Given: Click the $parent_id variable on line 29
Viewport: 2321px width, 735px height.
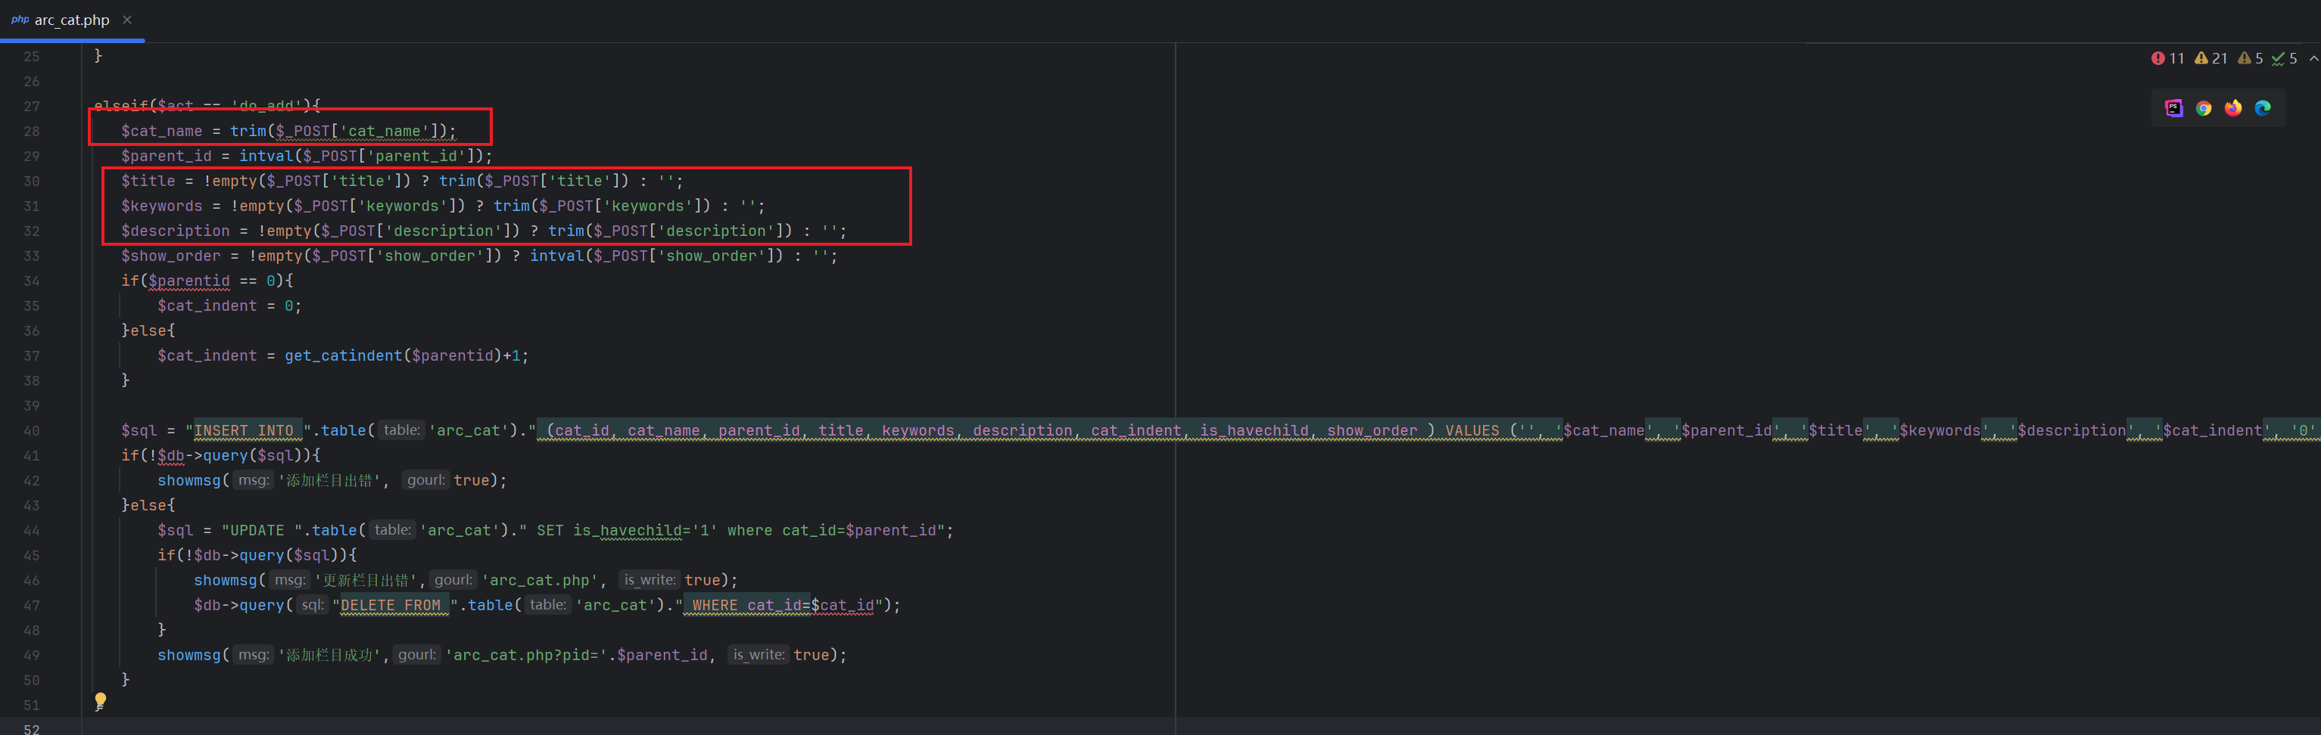Looking at the screenshot, I should [x=167, y=157].
